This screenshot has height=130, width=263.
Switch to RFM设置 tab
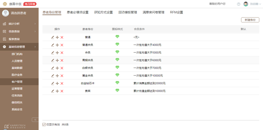[176, 12]
